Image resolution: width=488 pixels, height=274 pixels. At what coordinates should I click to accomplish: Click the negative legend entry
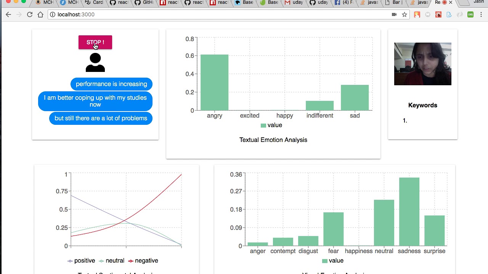tap(143, 261)
